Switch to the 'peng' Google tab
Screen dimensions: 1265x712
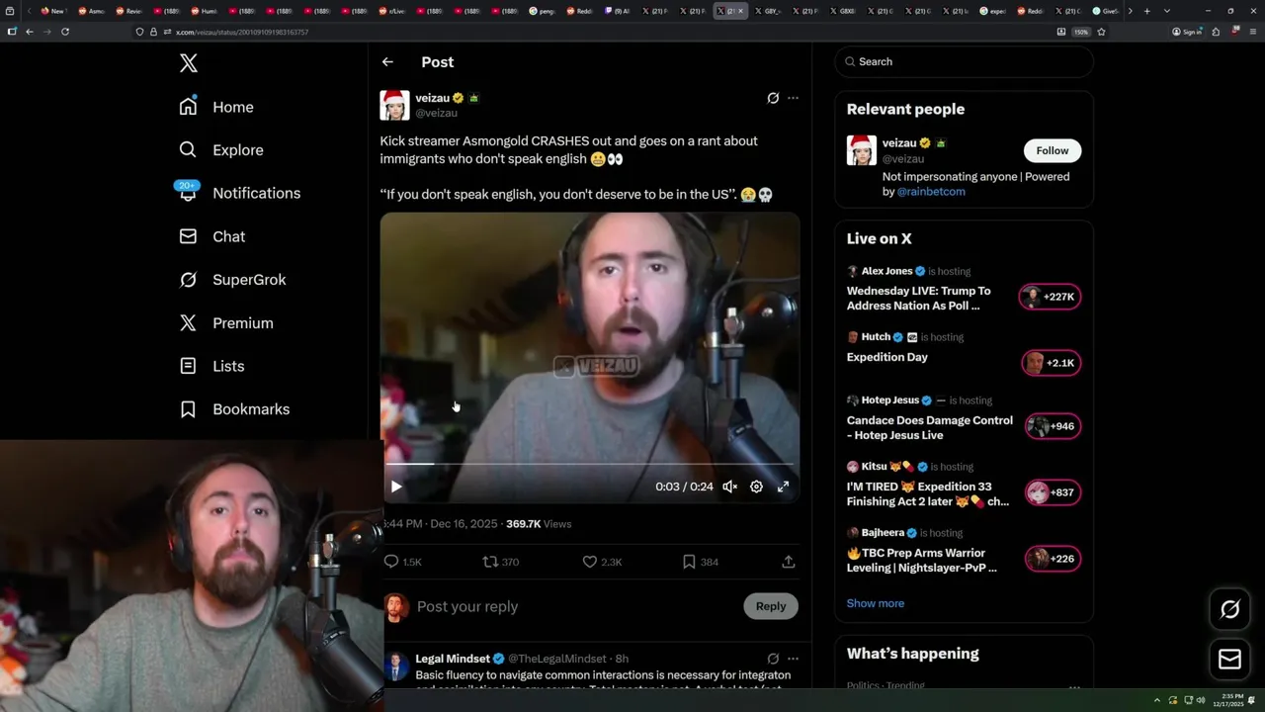(x=542, y=11)
